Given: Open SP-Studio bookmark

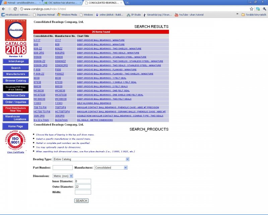Looking at the screenshot, I should pyautogui.click(x=134, y=15).
